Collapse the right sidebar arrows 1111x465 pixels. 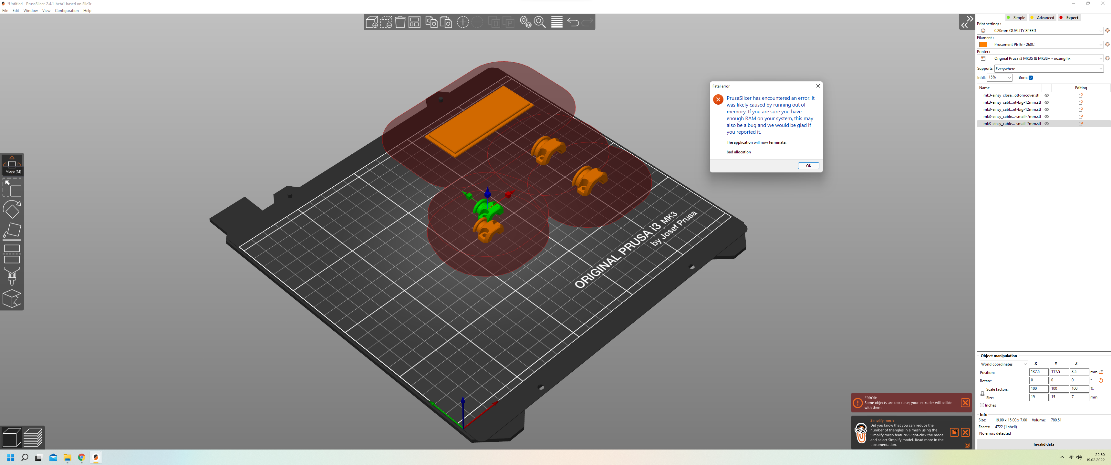[x=967, y=22]
